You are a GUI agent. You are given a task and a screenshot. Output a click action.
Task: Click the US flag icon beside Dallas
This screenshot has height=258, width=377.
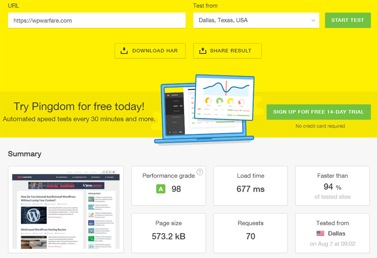click(320, 233)
